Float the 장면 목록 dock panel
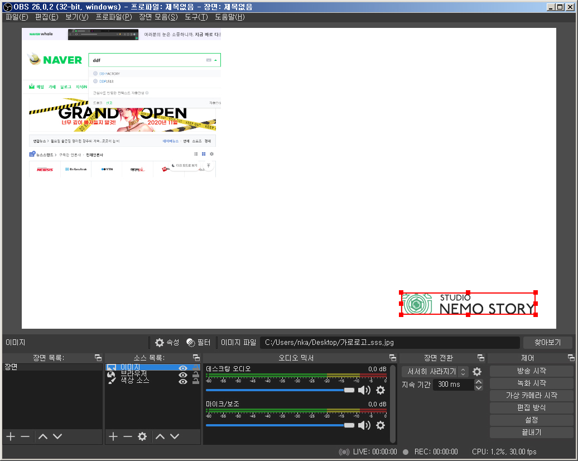The image size is (578, 461). (98, 358)
